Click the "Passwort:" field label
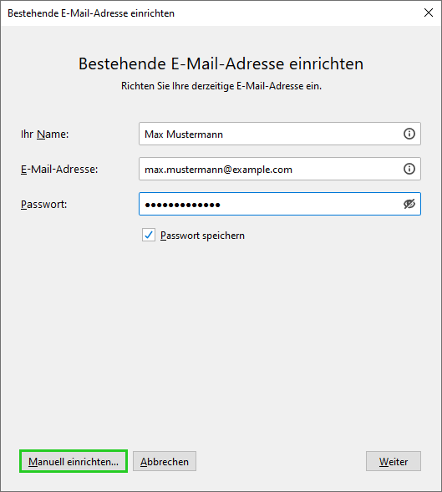 tap(44, 205)
